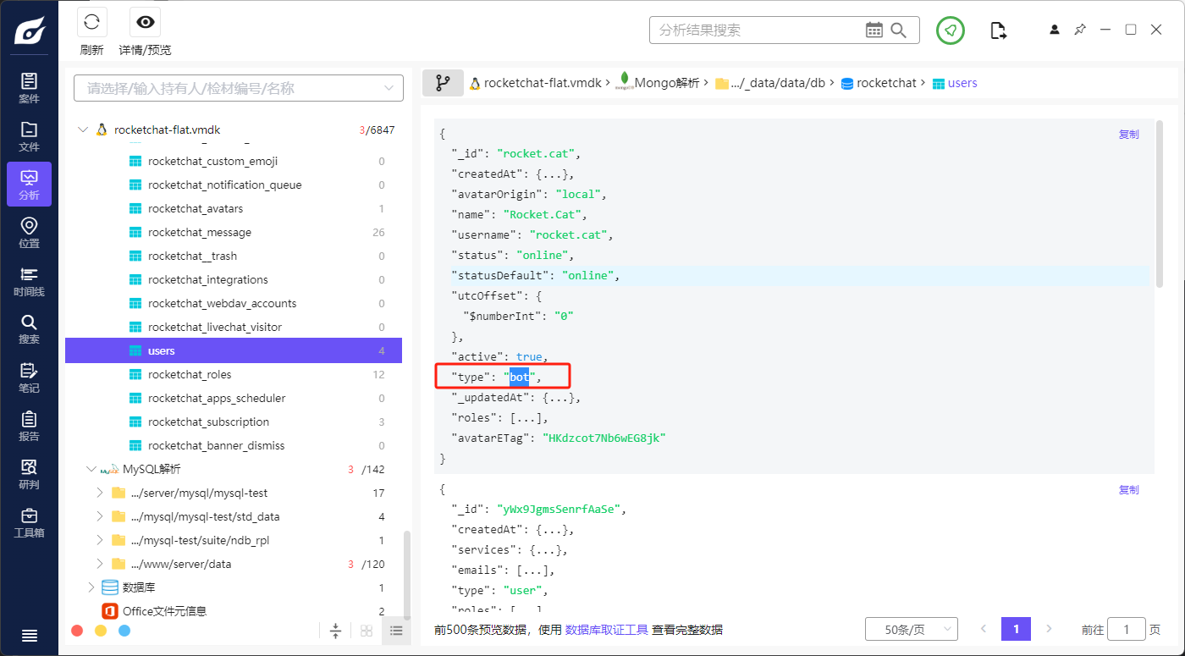This screenshot has height=656, width=1185.
Task: Toggle the detail/preview (详情/预览) eye icon
Action: [145, 23]
